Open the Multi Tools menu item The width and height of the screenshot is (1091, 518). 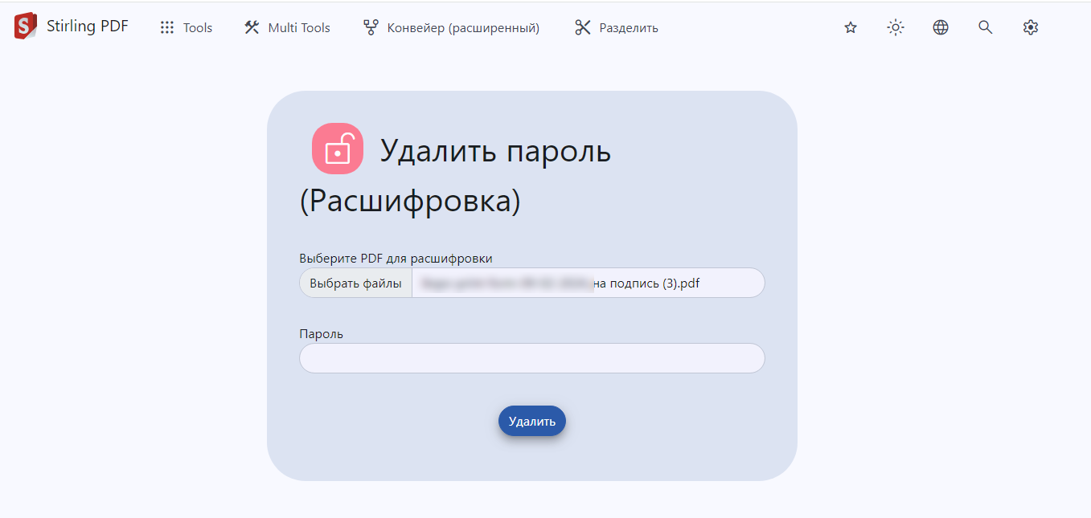[x=299, y=28]
